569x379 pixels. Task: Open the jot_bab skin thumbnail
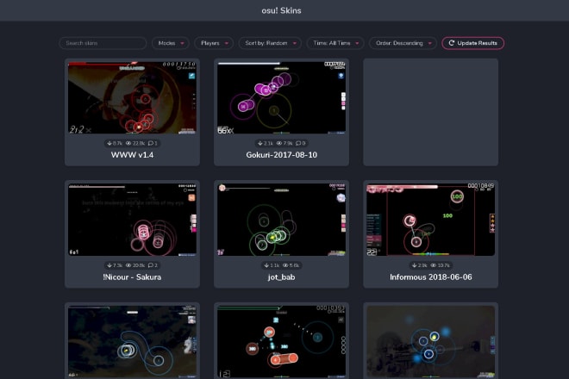[281, 220]
